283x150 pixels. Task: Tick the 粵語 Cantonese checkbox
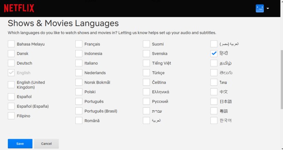point(214,111)
